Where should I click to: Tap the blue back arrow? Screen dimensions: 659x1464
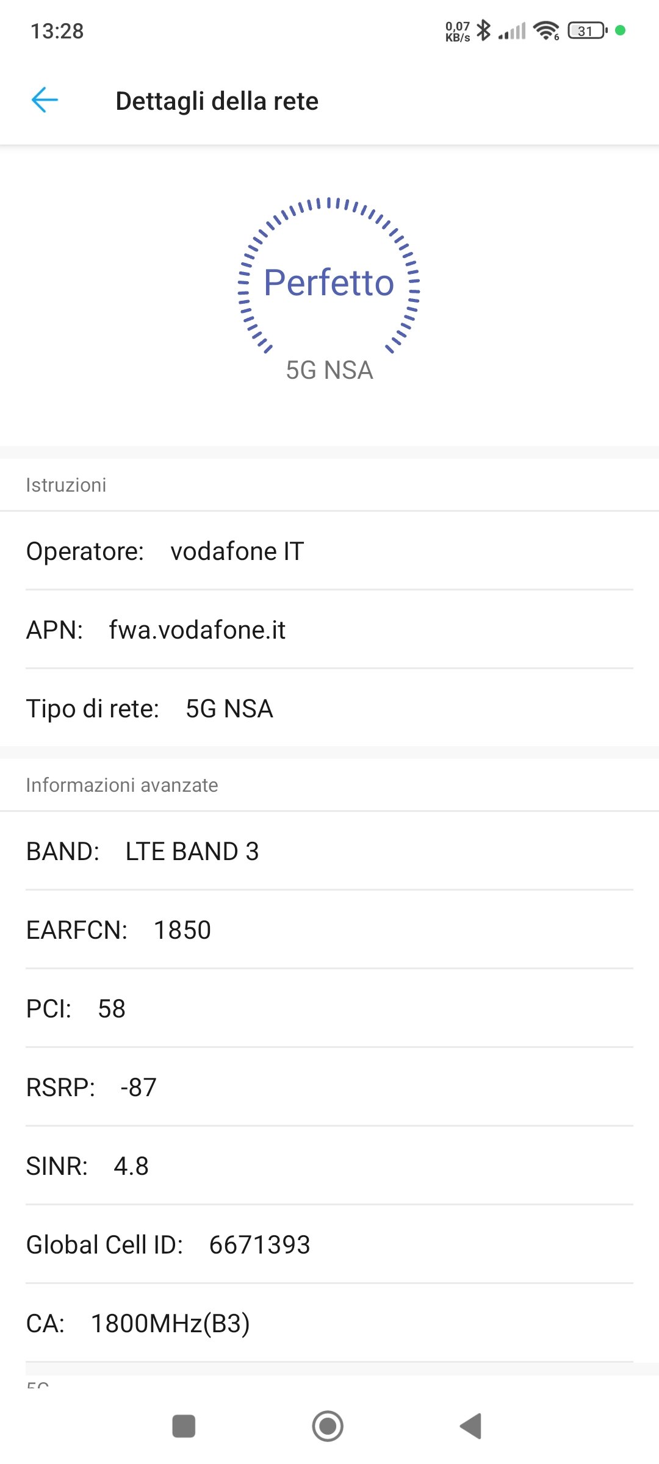[45, 100]
